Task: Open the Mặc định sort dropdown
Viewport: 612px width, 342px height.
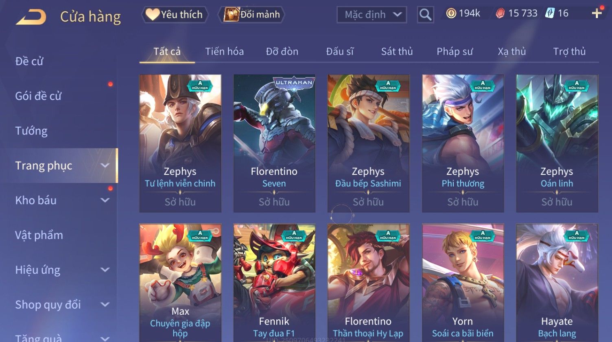Action: coord(372,15)
